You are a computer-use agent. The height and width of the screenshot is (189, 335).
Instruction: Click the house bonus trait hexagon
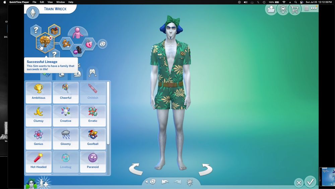coord(54,31)
